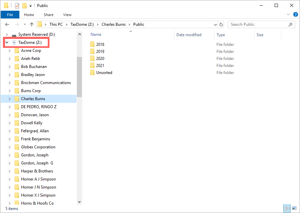The width and height of the screenshot is (300, 213).
Task: Click in the Search Public field
Action: (x=257, y=24)
